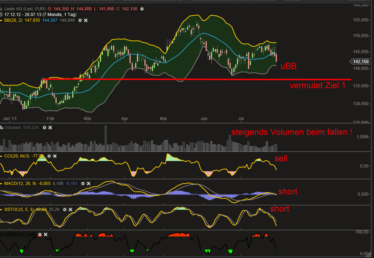Click the SSTOC(5, 5, 3) label

point(19,210)
